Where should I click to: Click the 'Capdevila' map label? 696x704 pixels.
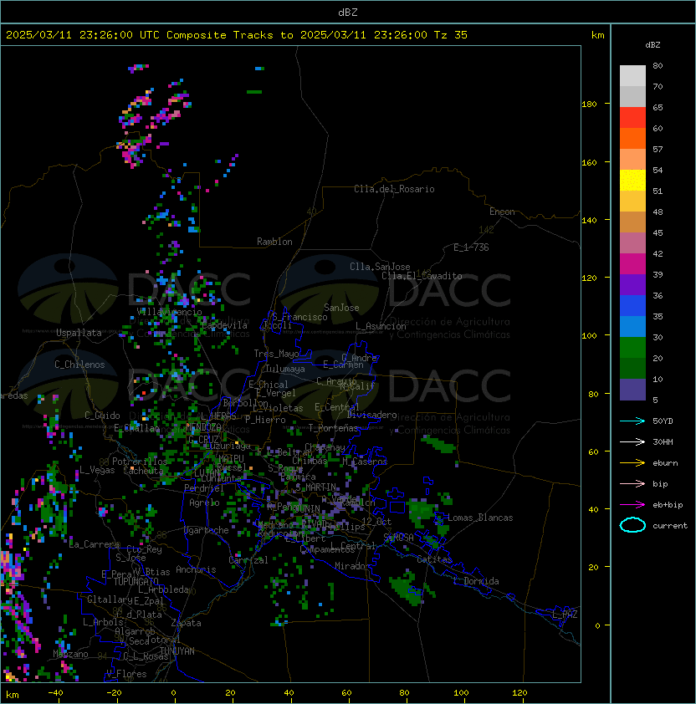pos(224,325)
